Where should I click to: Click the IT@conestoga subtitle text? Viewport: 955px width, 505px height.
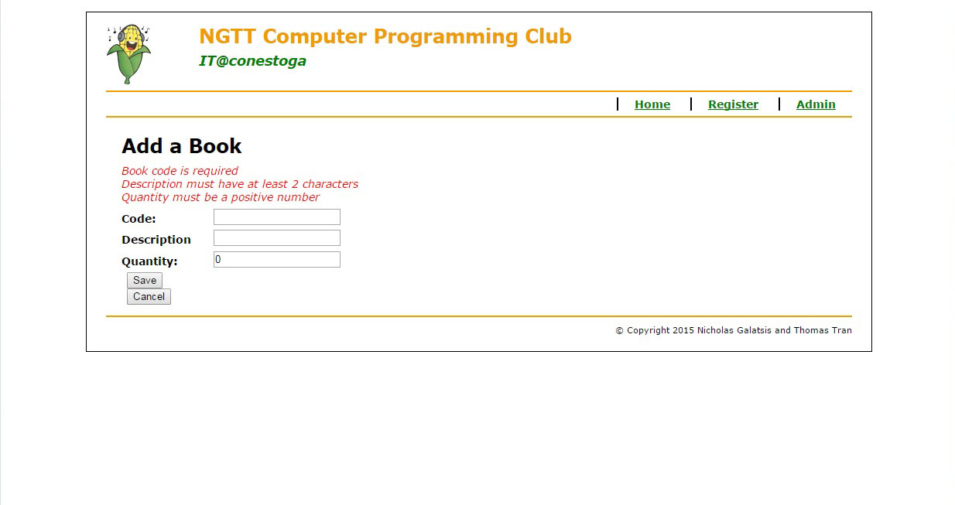(x=252, y=61)
